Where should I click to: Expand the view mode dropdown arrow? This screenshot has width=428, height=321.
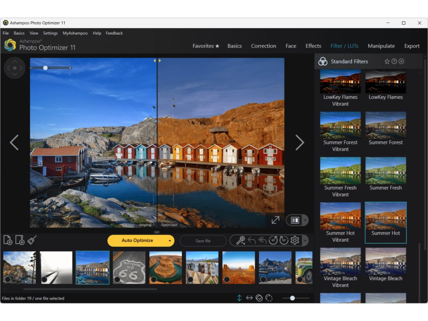click(x=305, y=220)
